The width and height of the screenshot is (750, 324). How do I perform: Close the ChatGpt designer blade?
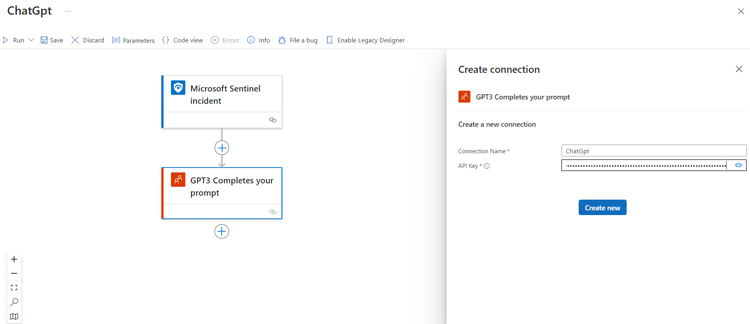pyautogui.click(x=741, y=11)
